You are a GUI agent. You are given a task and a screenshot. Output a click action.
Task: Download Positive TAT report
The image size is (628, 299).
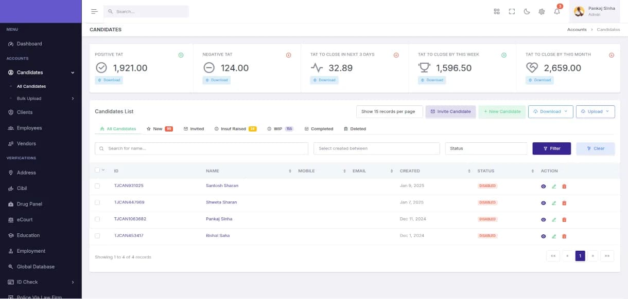coord(109,80)
